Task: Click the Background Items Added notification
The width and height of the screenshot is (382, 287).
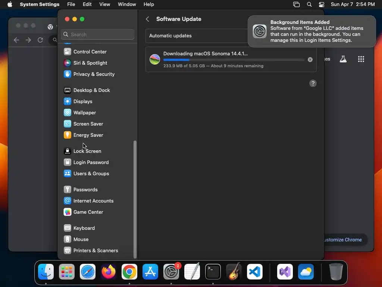Action: pyautogui.click(x=312, y=31)
